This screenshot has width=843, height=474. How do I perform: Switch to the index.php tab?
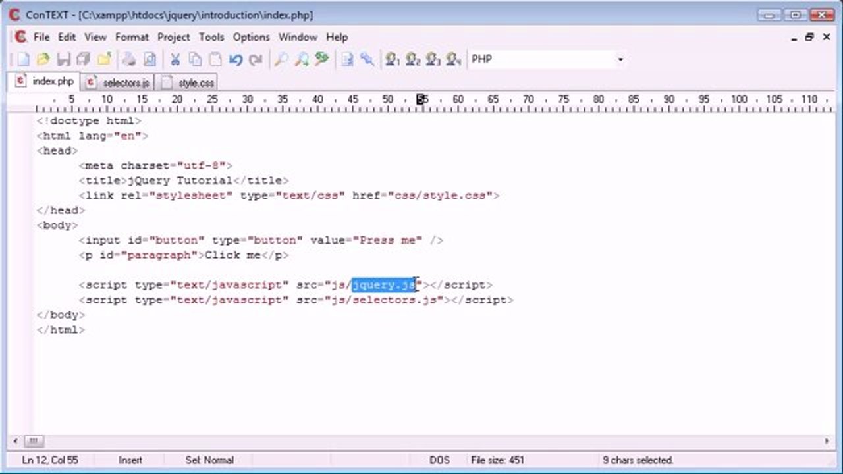45,82
